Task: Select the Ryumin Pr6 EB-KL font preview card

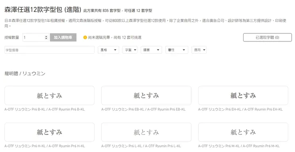Action: 146,95
